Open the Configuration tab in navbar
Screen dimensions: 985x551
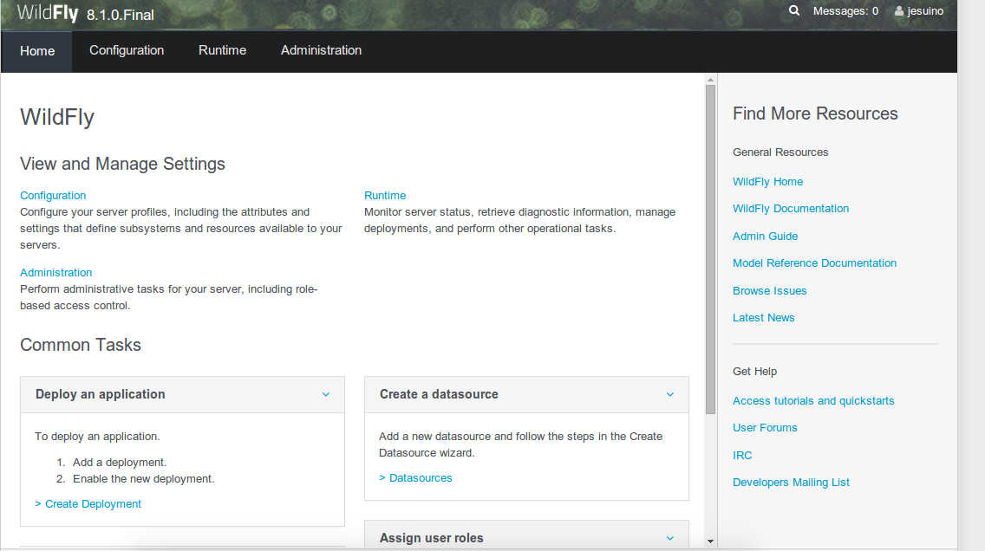[x=127, y=50]
